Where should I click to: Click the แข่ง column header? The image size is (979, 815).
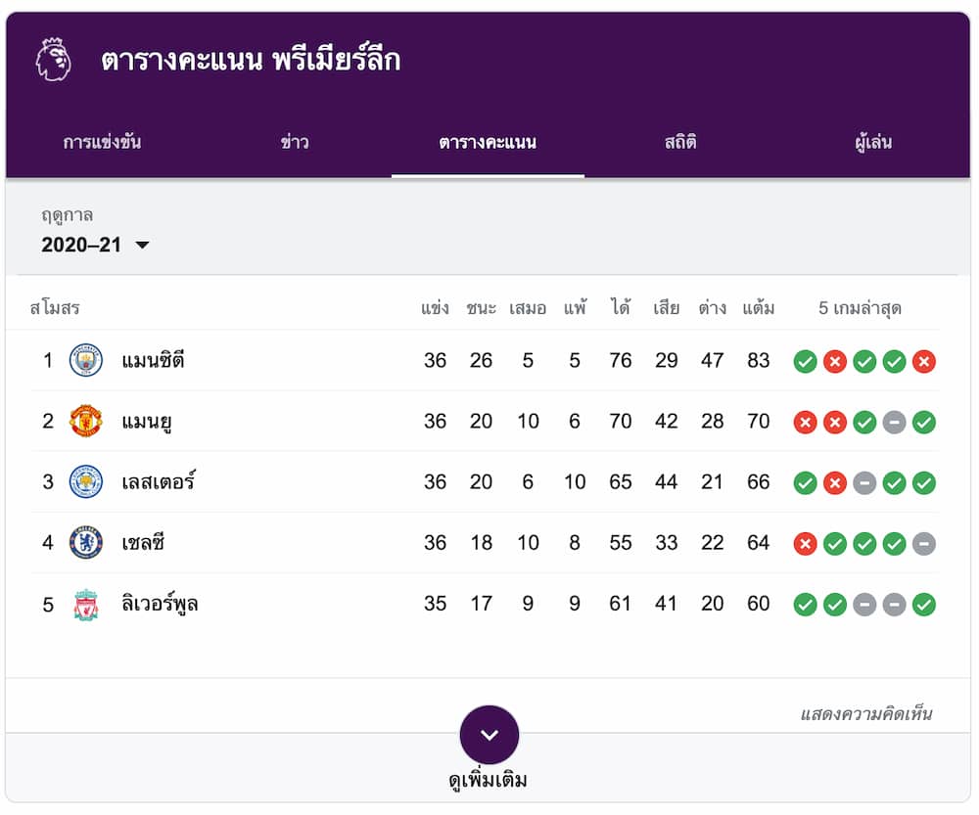436,307
